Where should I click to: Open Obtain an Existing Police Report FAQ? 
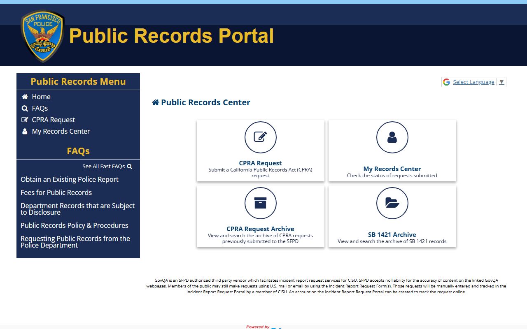pyautogui.click(x=70, y=179)
